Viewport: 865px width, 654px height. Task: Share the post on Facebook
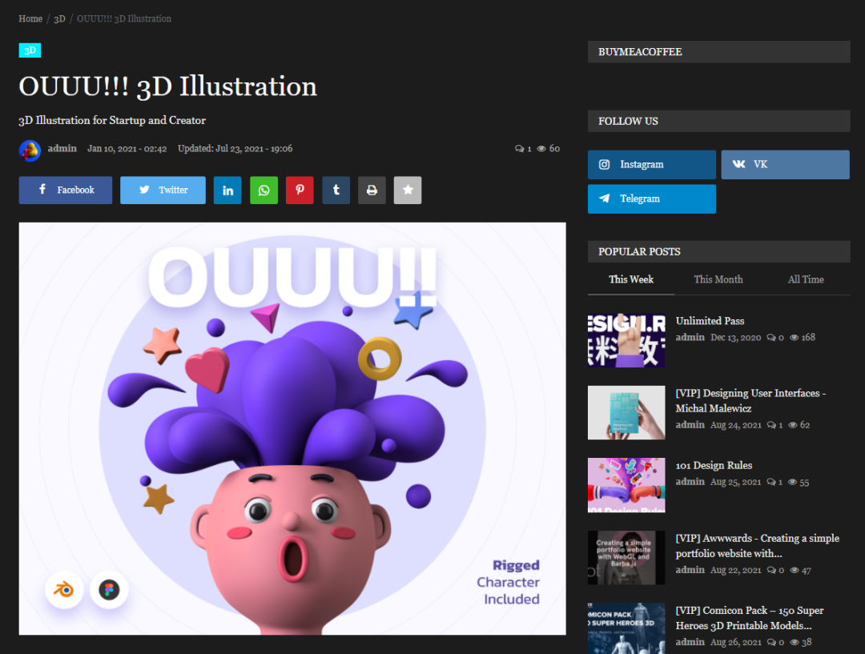tap(65, 191)
